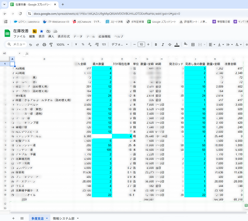
Task: Toggle bold formatting
Action: point(156,45)
